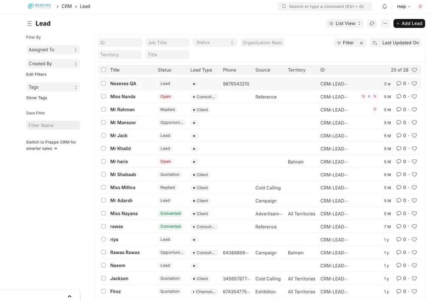This screenshot has width=434, height=301.
Task: Check the Firoz row
Action: tap(103, 291)
